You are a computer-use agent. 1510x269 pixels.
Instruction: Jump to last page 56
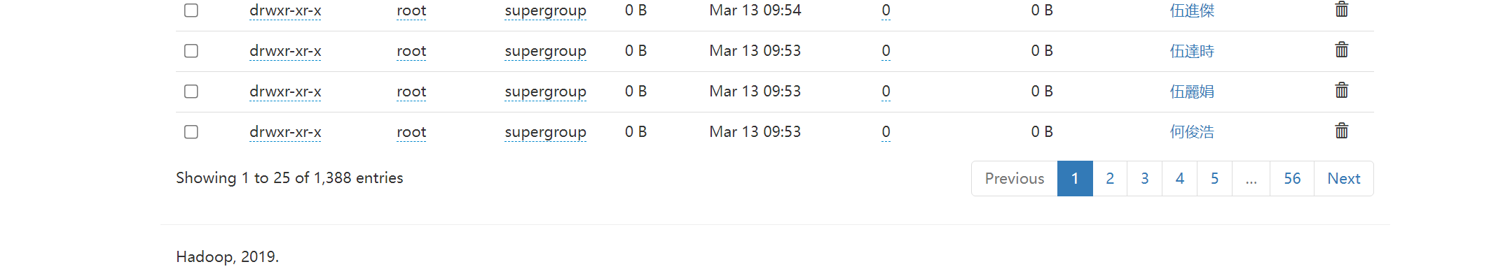tap(1292, 179)
